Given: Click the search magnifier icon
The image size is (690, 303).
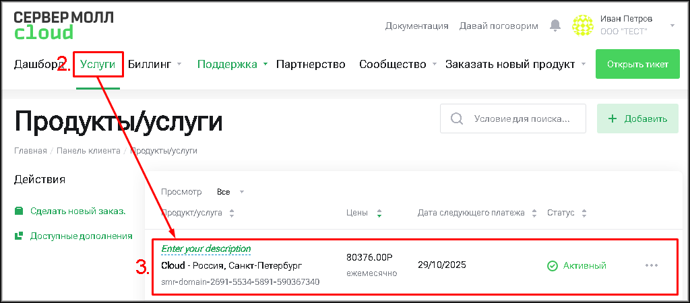Looking at the screenshot, I should coord(457,119).
